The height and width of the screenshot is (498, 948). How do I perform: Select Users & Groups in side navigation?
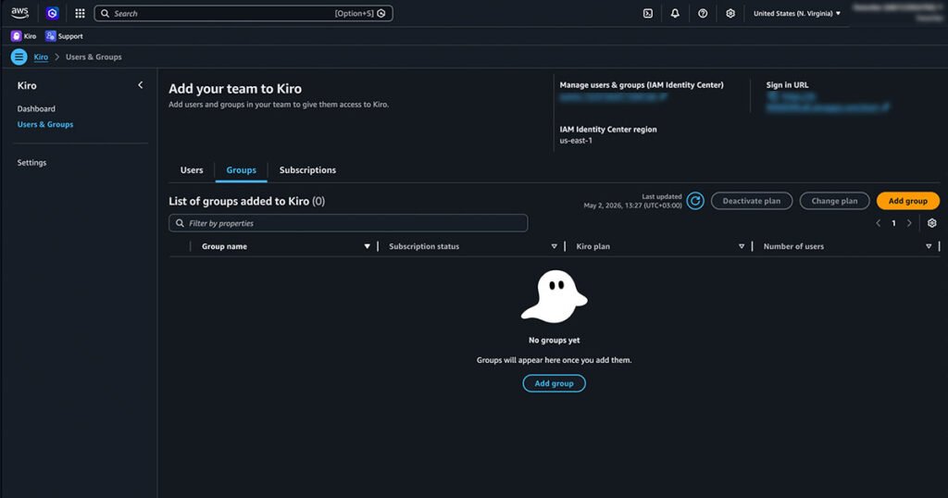(x=45, y=124)
